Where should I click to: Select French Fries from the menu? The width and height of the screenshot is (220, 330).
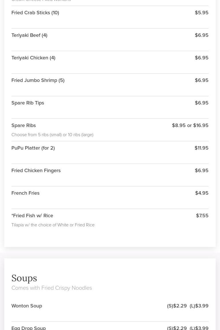[x=25, y=193]
